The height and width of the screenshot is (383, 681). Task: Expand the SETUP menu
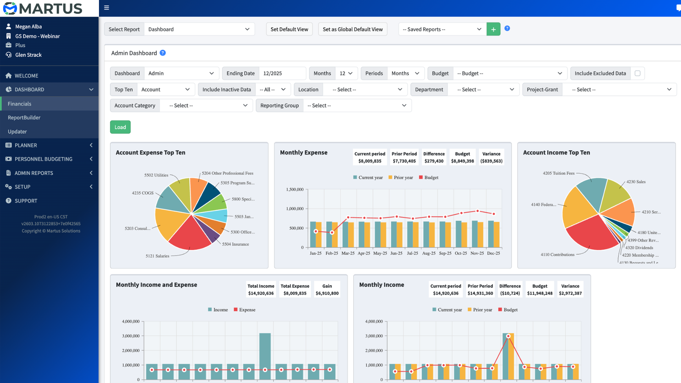(49, 187)
